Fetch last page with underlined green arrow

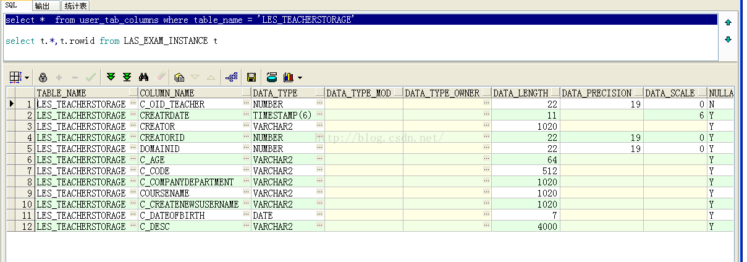127,77
